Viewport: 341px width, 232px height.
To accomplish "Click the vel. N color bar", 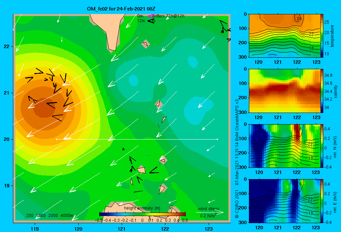I will click(322, 146).
